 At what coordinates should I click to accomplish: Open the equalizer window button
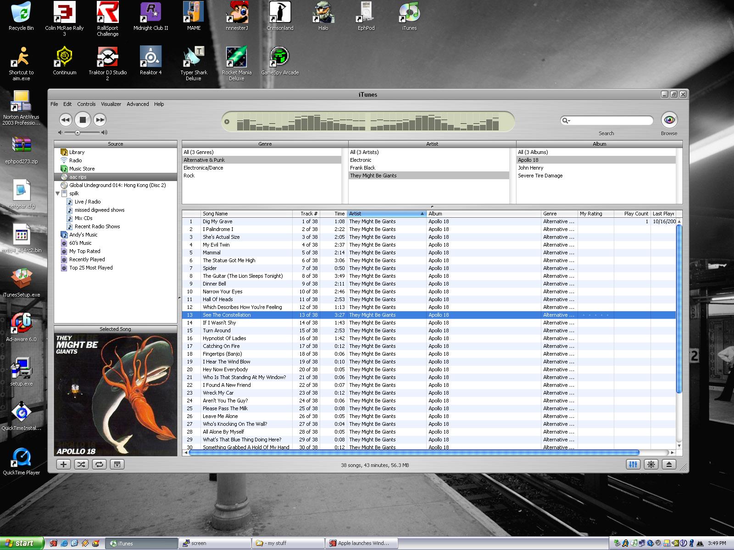point(633,464)
